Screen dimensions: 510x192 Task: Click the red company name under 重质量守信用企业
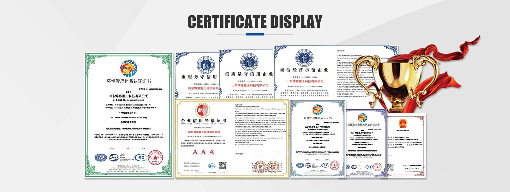[x=250, y=85]
